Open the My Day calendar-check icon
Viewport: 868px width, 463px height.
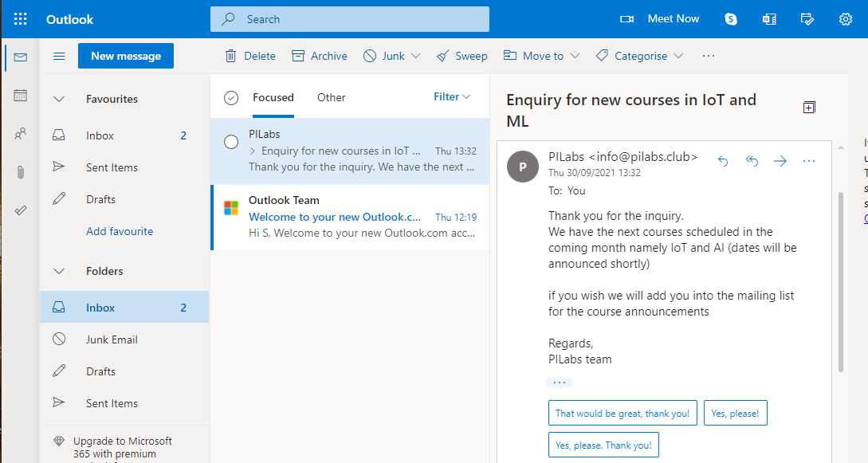[807, 19]
